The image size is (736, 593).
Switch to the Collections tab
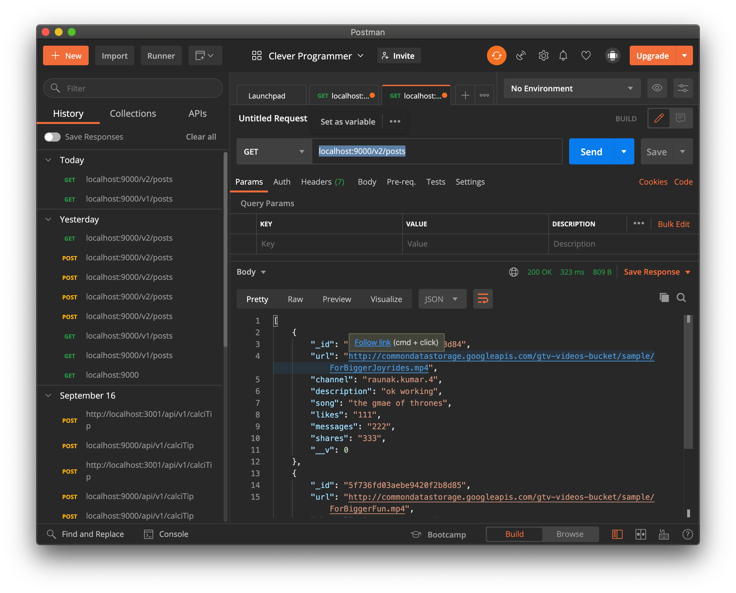(x=132, y=114)
